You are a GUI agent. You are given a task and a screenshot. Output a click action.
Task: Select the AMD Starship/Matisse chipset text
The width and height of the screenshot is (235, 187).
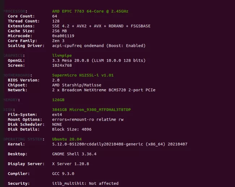coord(77,85)
